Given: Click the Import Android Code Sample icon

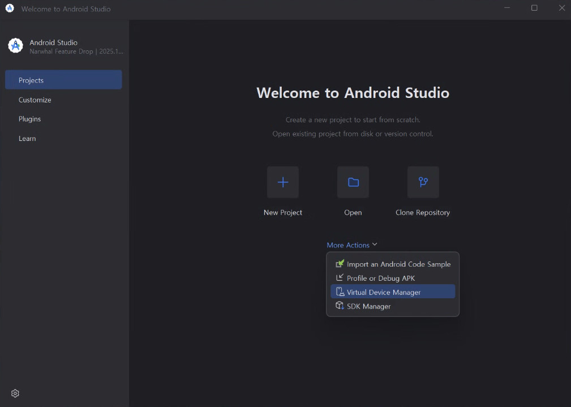Looking at the screenshot, I should 340,263.
